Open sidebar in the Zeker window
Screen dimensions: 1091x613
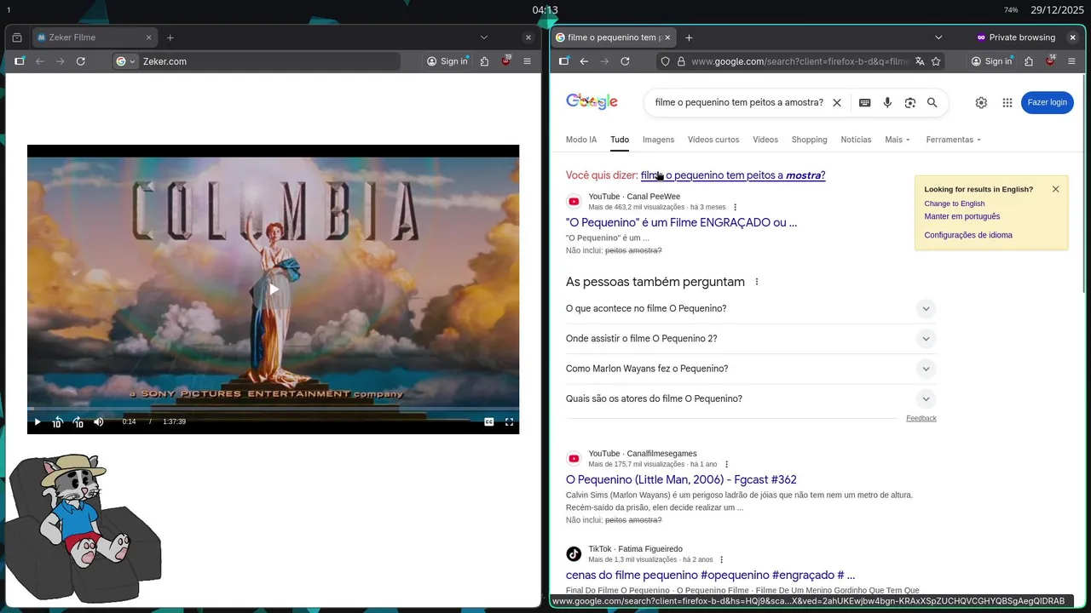(x=20, y=61)
